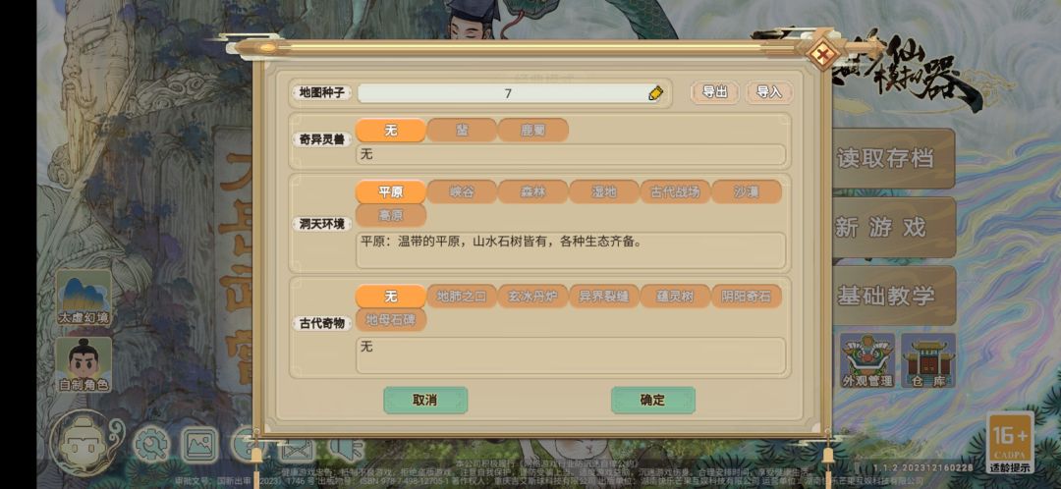1061x489 pixels.
Task: Select 鹿蜀 as the spirit beast
Action: (532, 130)
